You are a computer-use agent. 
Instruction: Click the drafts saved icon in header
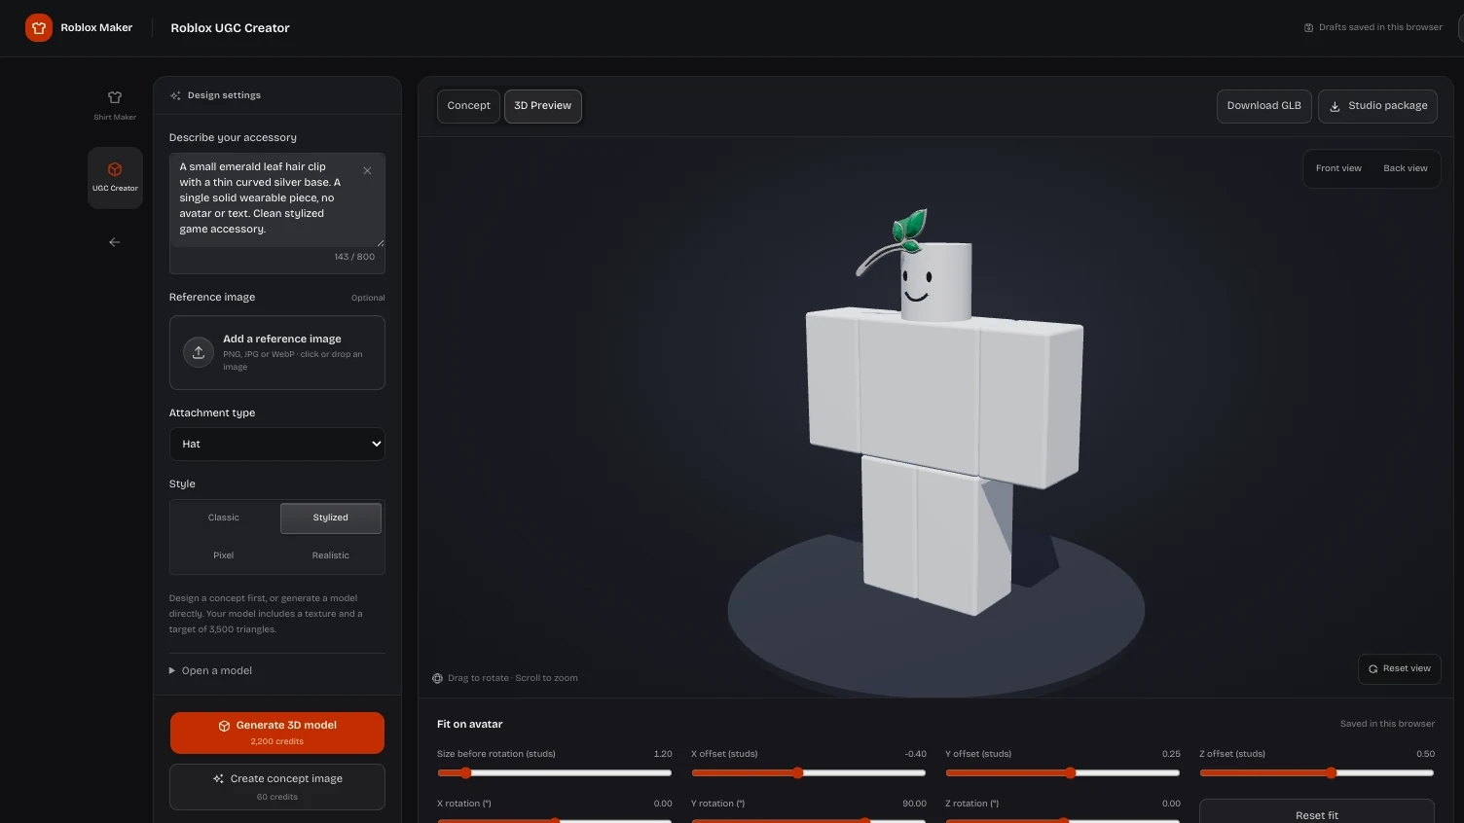coord(1308,27)
